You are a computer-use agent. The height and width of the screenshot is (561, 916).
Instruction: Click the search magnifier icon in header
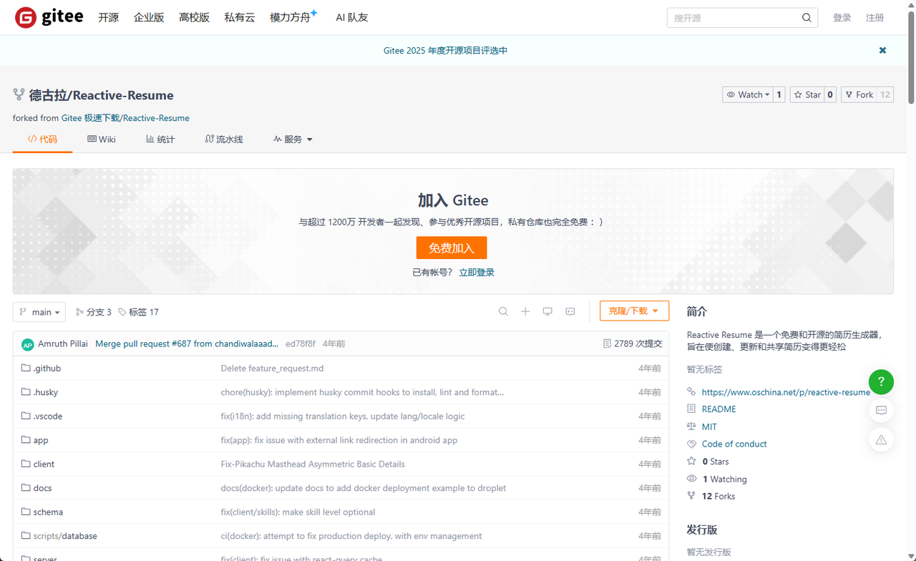[x=807, y=18]
